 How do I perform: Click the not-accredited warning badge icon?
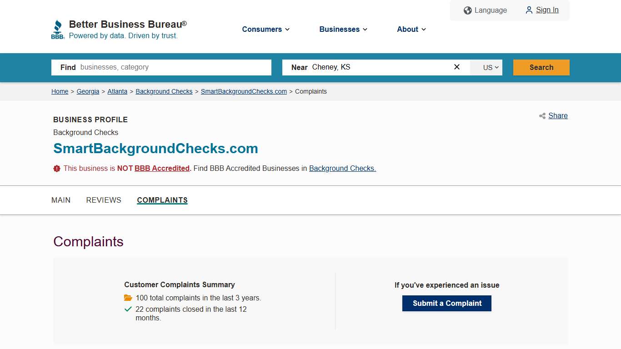56,168
